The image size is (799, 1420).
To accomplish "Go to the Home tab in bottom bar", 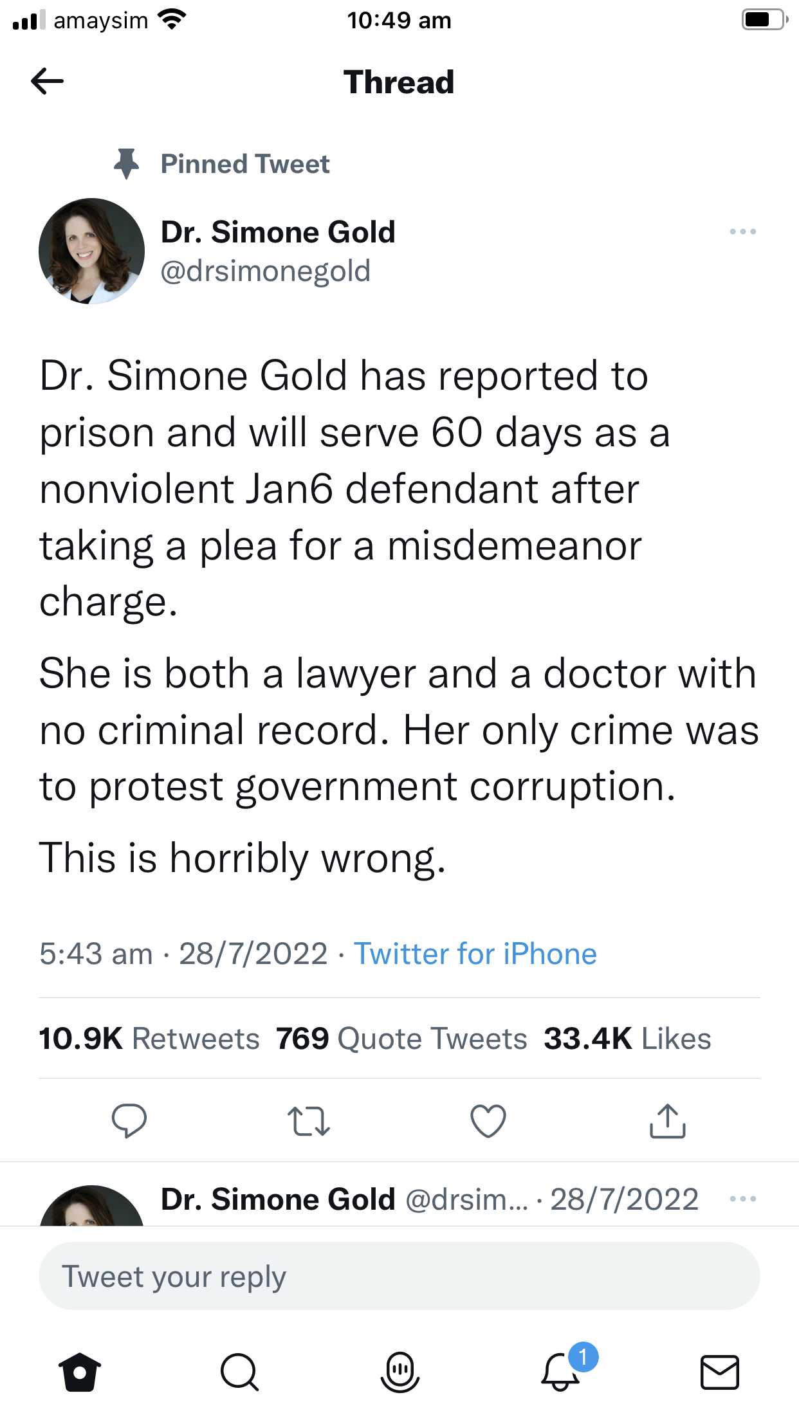I will [80, 1372].
